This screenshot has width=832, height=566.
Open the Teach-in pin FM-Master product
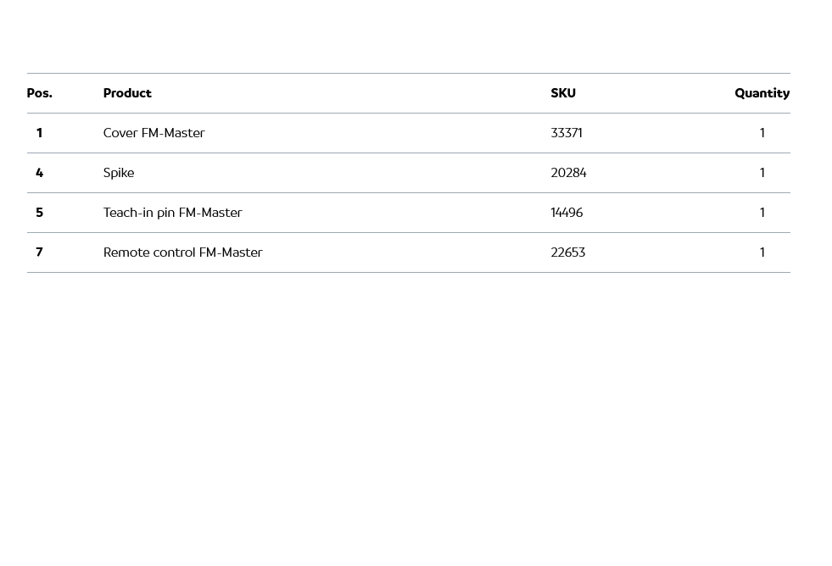click(172, 213)
